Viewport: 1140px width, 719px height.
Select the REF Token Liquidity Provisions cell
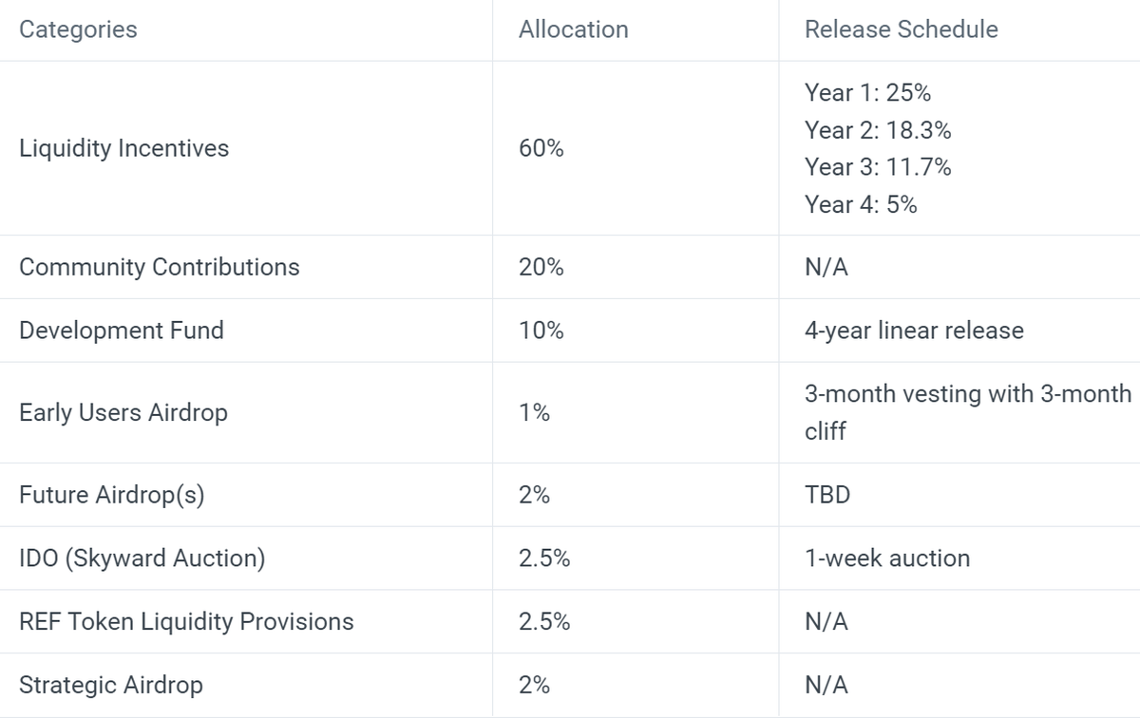tap(186, 621)
